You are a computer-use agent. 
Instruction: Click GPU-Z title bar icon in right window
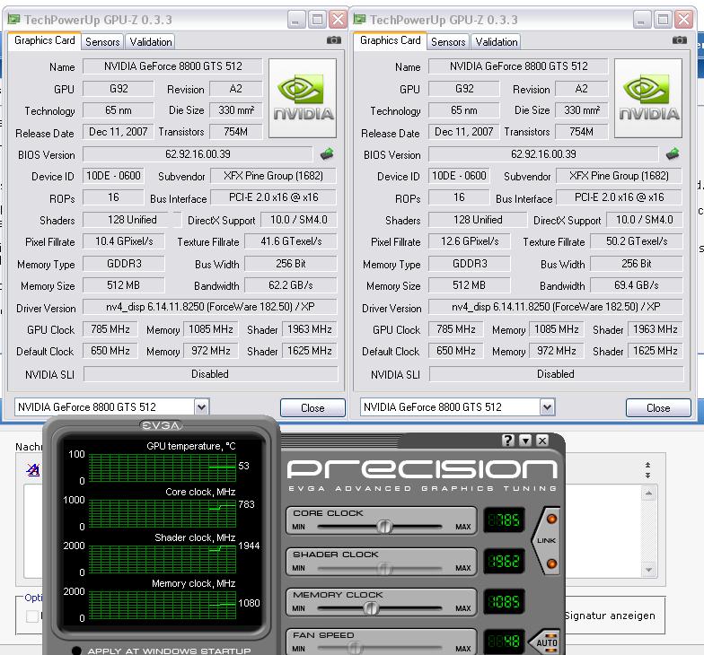pos(359,20)
